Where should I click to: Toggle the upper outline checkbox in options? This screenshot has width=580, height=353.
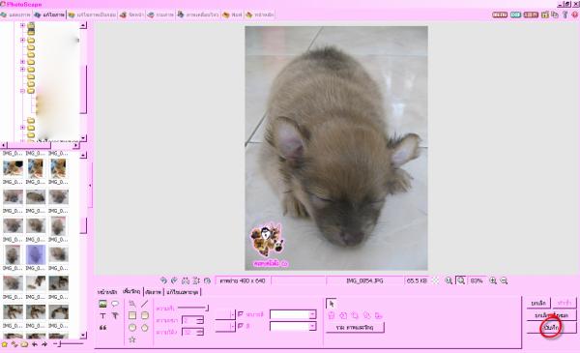tap(241, 314)
